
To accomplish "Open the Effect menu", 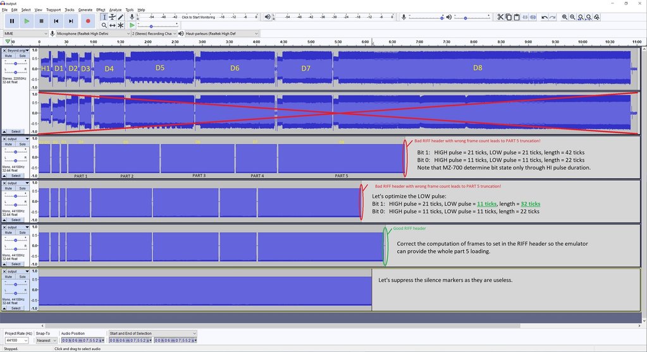I will [x=101, y=10].
